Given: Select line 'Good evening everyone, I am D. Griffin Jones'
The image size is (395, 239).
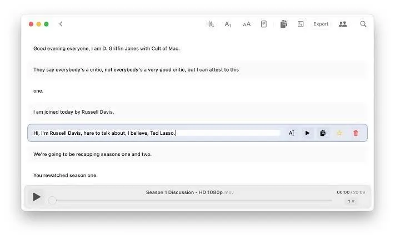Looking at the screenshot, I should pos(197,48).
